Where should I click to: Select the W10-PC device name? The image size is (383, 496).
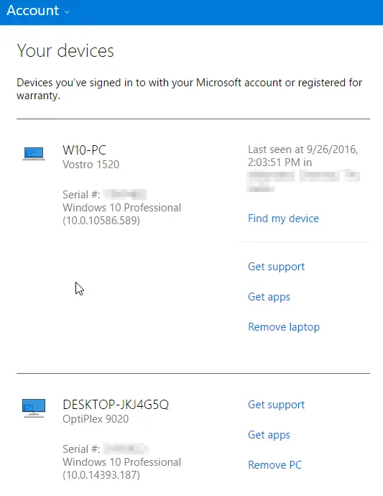84,150
